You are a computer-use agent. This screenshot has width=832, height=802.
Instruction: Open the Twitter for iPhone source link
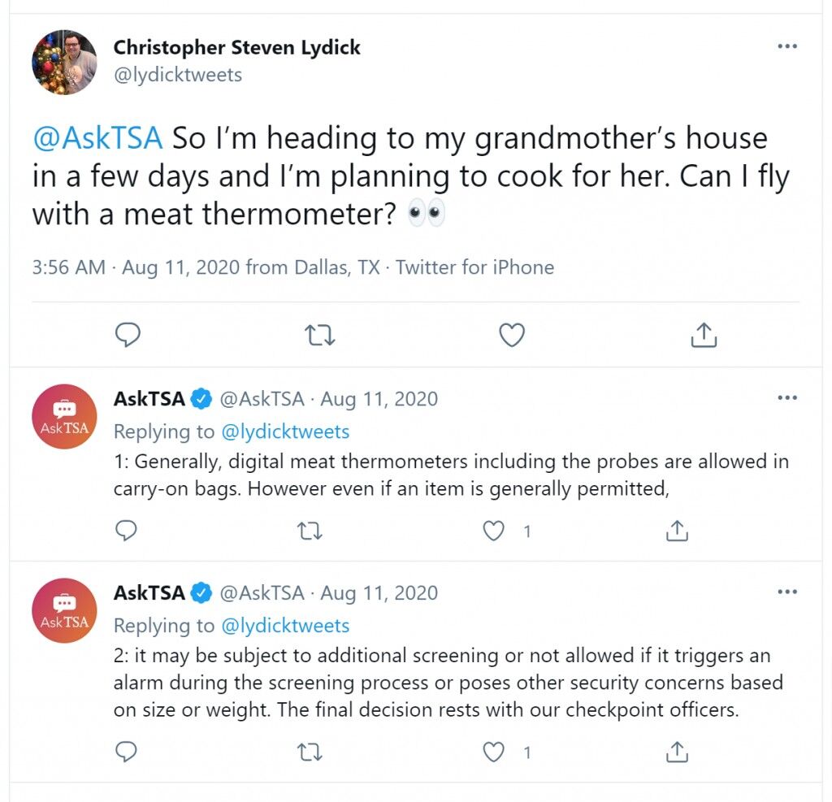[474, 267]
